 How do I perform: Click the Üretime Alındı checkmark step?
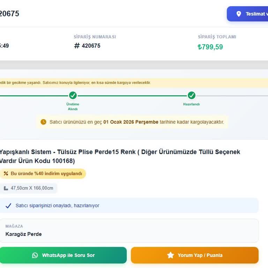click(73, 95)
